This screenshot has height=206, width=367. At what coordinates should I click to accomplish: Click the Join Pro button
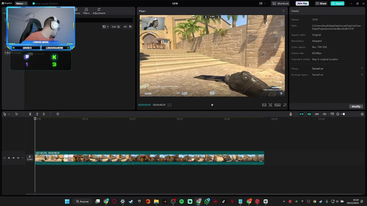coord(302,3)
